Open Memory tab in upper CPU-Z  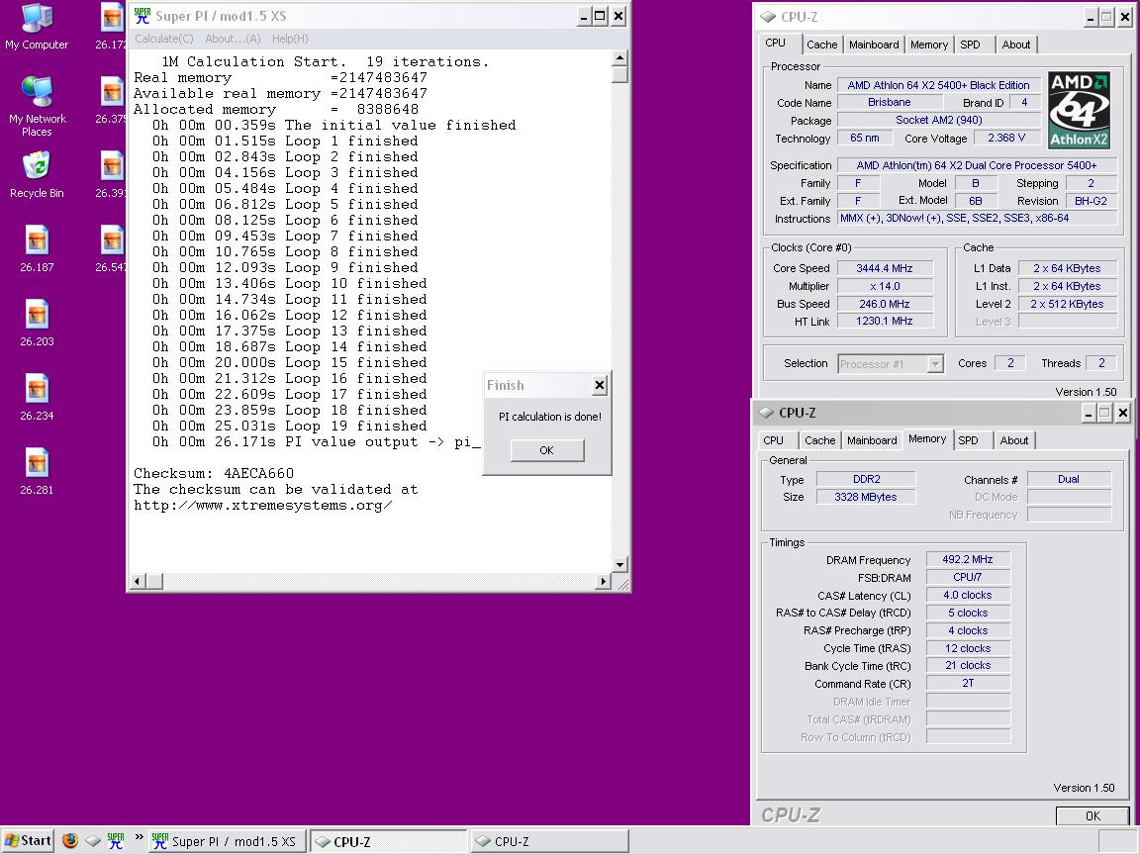929,45
